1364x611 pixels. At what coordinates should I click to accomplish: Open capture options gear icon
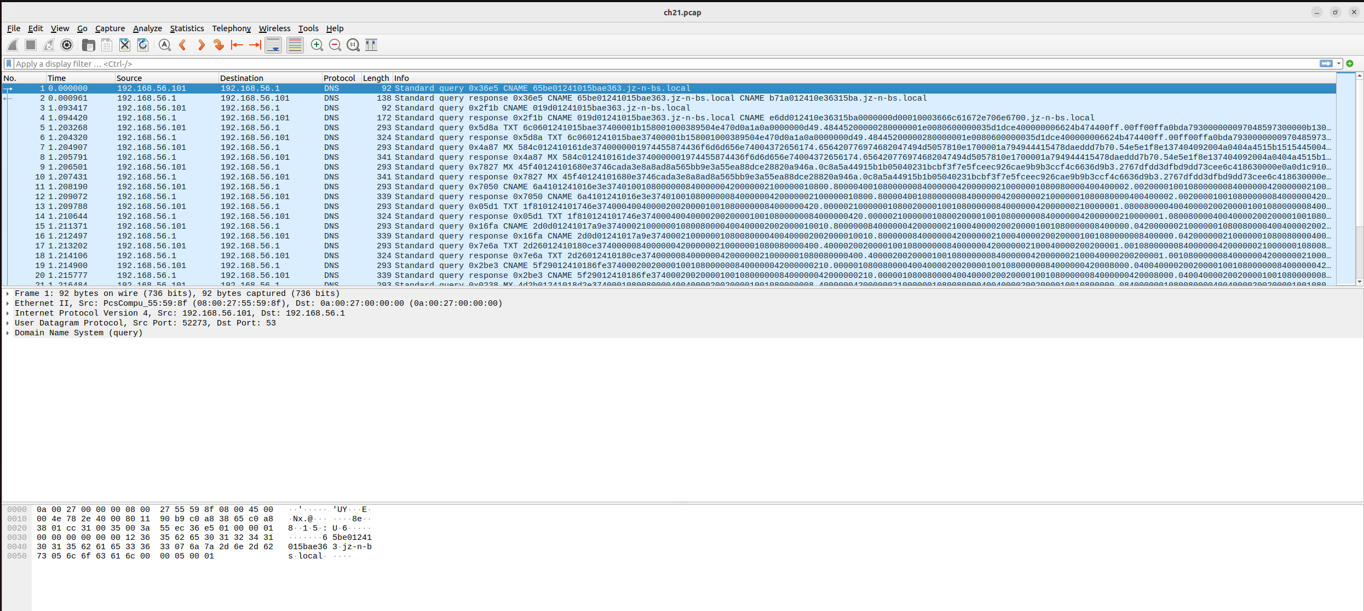click(67, 45)
